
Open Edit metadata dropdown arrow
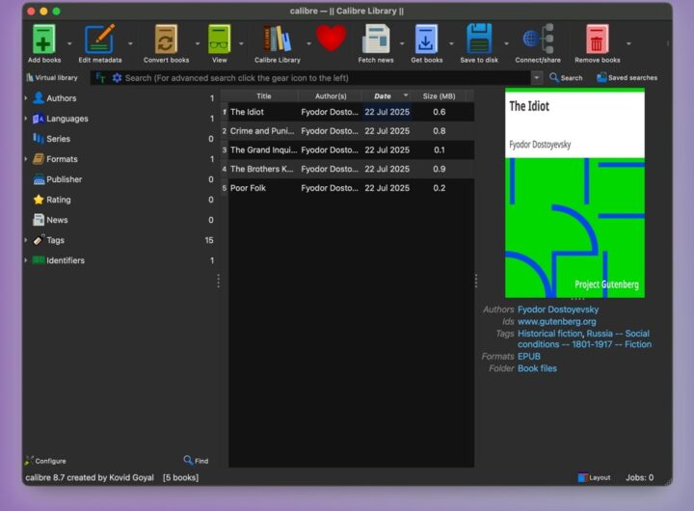(130, 43)
